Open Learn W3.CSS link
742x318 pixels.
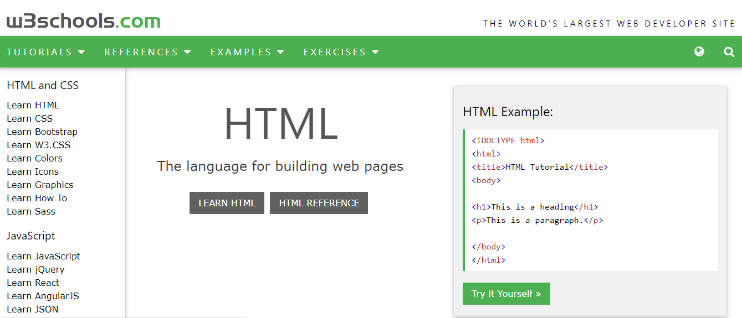click(x=39, y=145)
